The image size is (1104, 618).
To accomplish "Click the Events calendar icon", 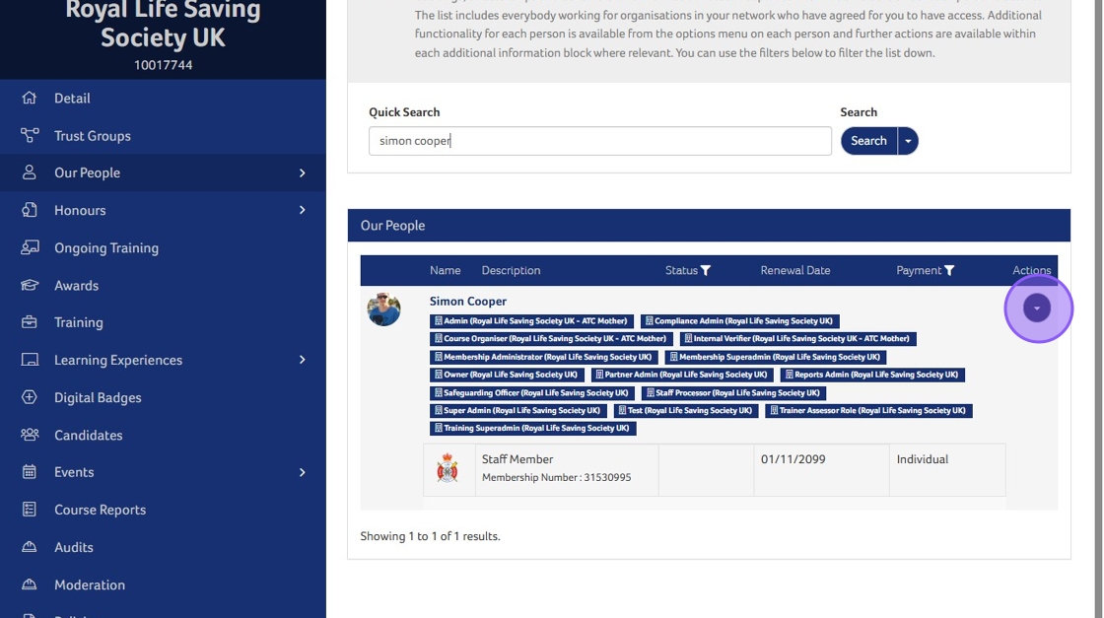I will click(29, 472).
